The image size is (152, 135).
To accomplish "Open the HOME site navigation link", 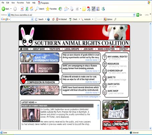I will (x=24, y=49).
